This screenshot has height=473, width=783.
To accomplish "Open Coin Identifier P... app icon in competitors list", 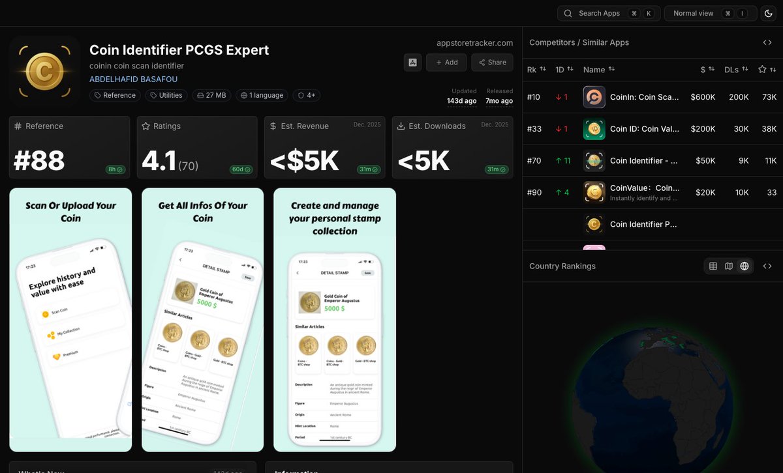I will click(x=594, y=224).
